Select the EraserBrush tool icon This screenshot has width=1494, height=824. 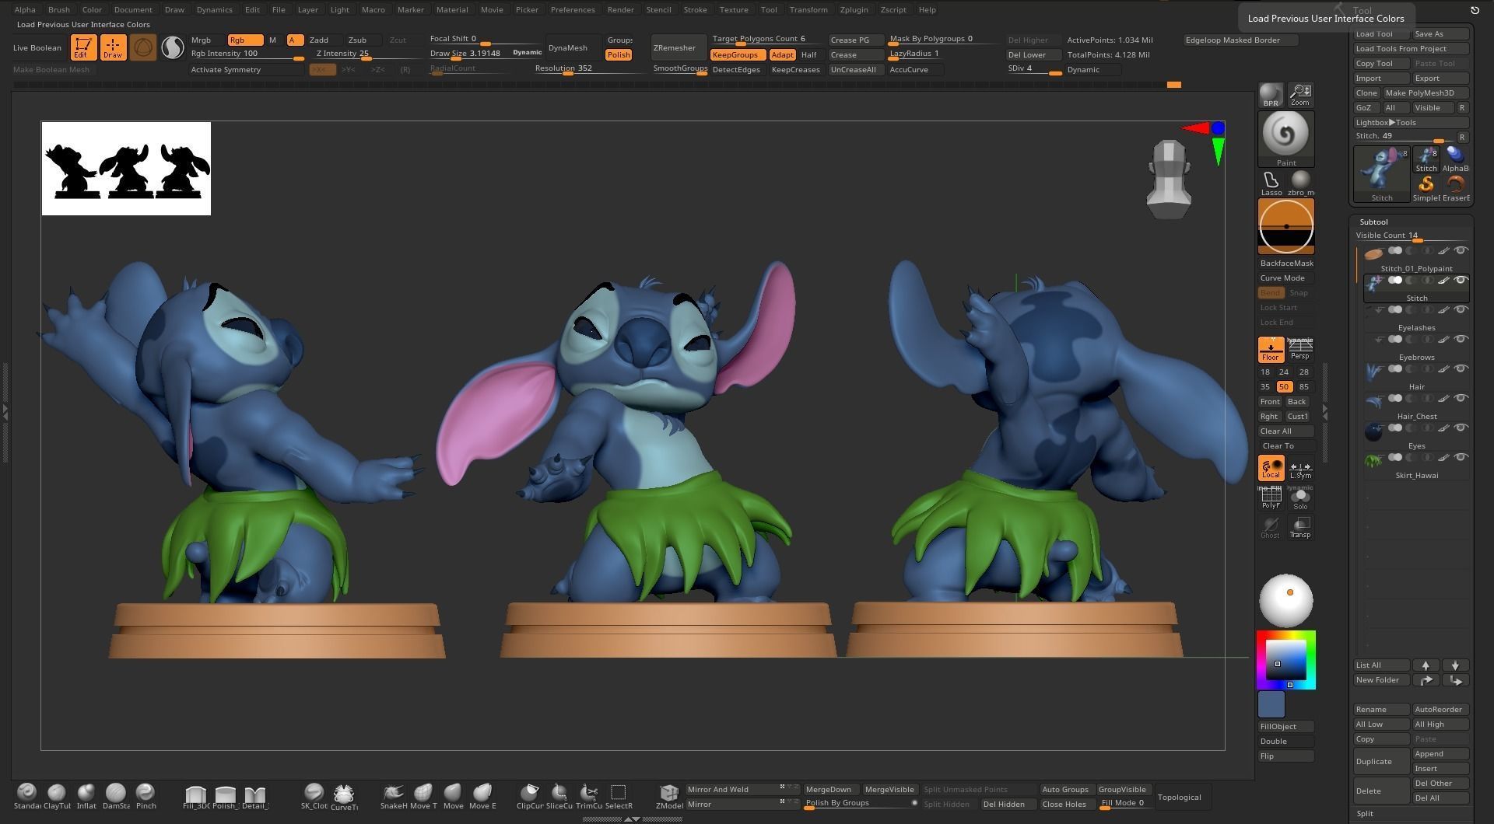click(1455, 188)
